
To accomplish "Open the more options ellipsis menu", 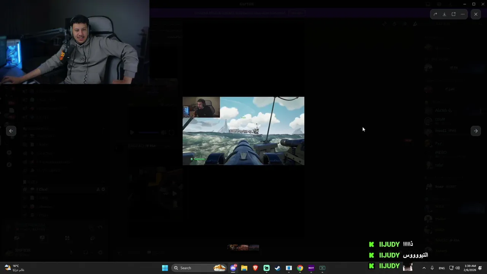I will [x=463, y=14].
